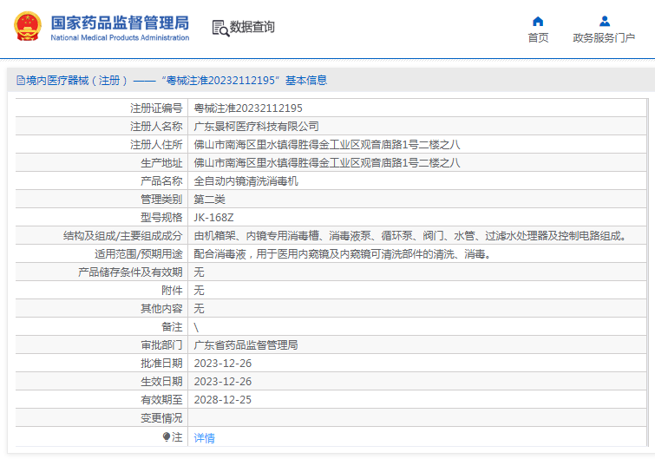The width and height of the screenshot is (655, 459).
Task: Select registration number 粤械注准20232112195 value
Action: 248,108
